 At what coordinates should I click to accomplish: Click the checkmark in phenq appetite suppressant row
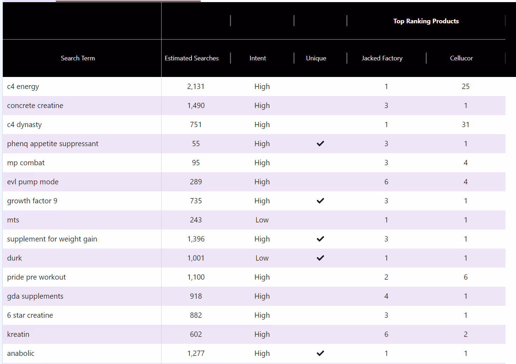pos(320,144)
